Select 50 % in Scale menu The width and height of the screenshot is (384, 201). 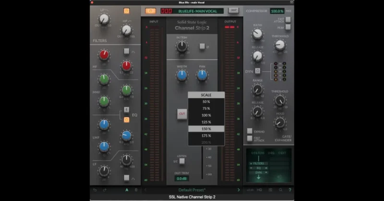pos(206,101)
